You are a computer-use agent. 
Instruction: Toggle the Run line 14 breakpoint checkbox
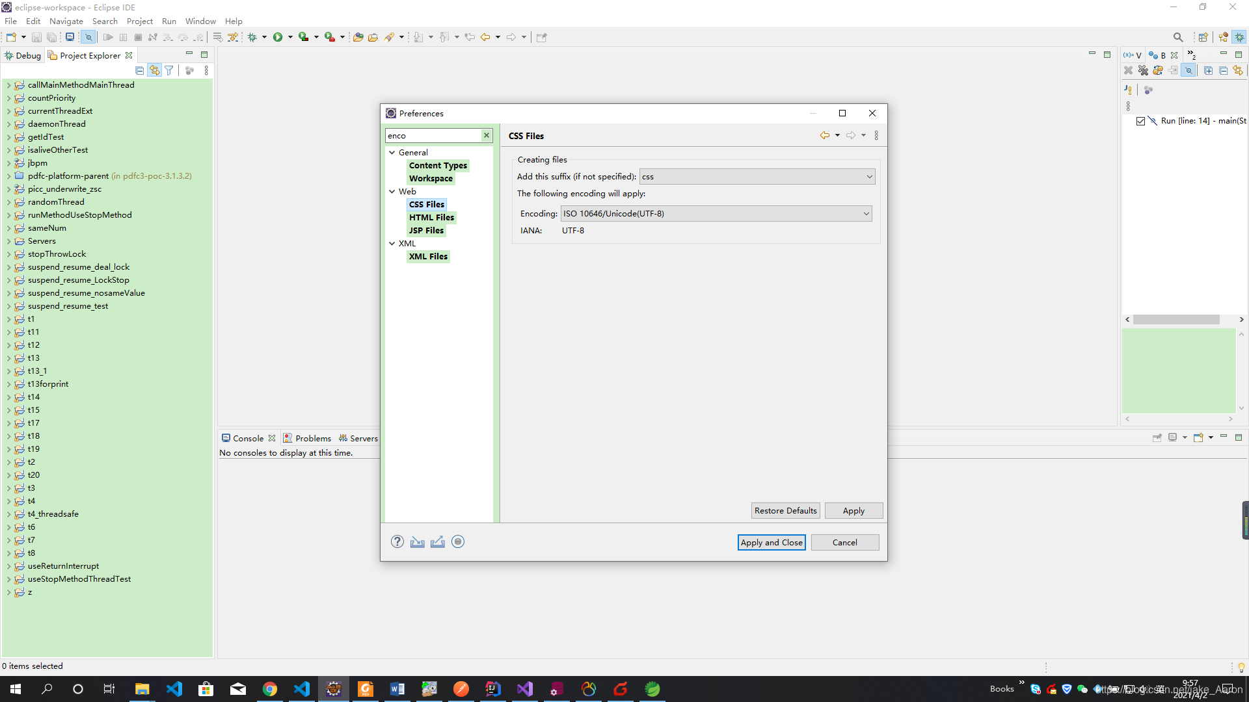tap(1140, 121)
